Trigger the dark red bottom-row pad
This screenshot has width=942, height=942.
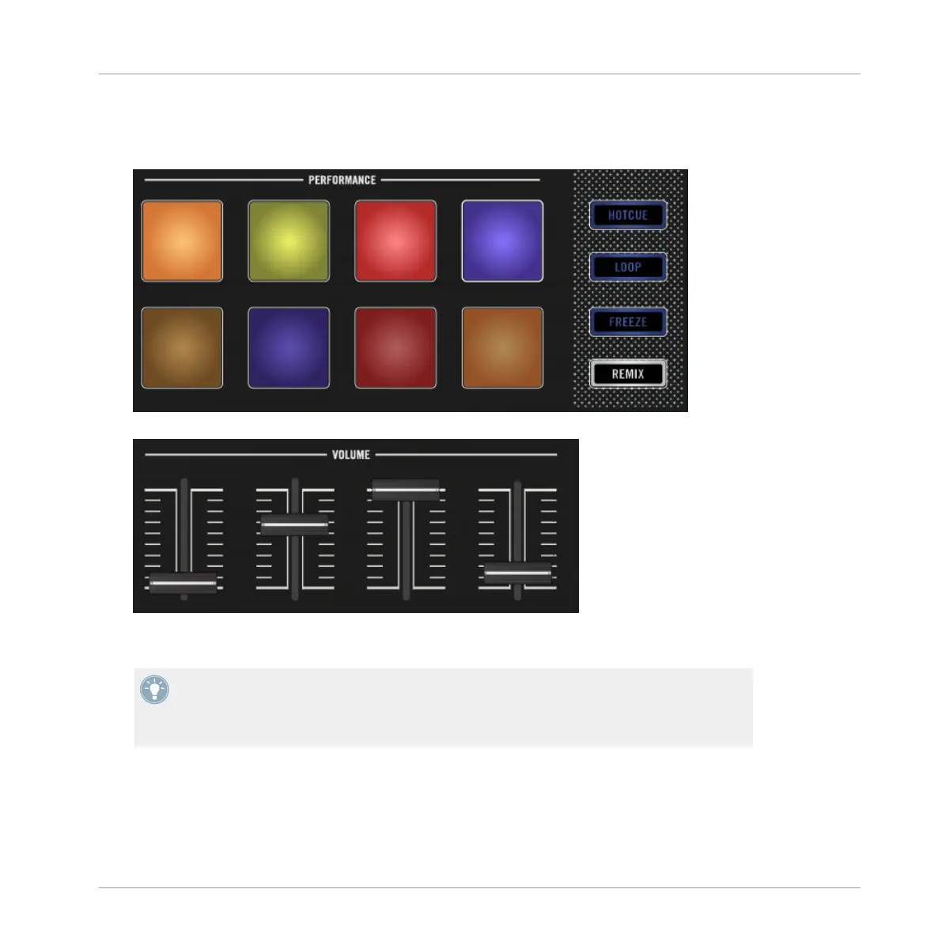395,348
